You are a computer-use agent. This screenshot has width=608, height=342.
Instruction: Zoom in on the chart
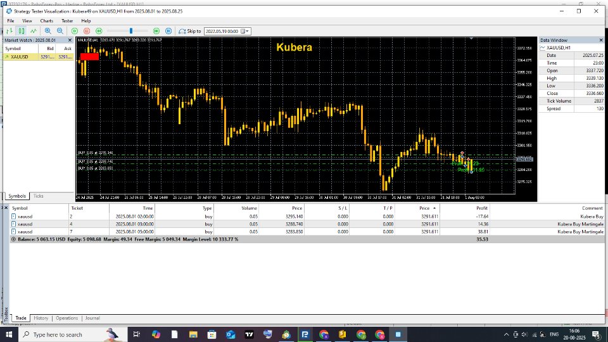tap(47, 31)
